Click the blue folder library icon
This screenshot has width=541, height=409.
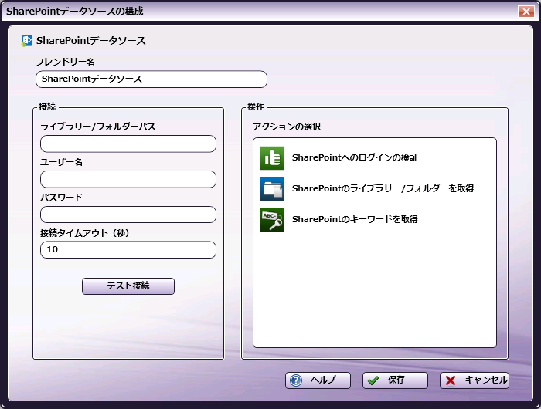272,189
